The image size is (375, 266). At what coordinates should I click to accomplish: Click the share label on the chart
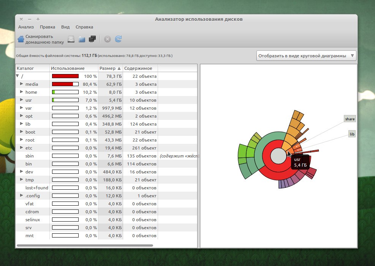[350, 119]
